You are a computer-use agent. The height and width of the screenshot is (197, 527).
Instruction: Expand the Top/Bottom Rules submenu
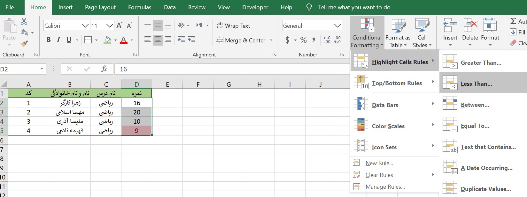point(394,83)
